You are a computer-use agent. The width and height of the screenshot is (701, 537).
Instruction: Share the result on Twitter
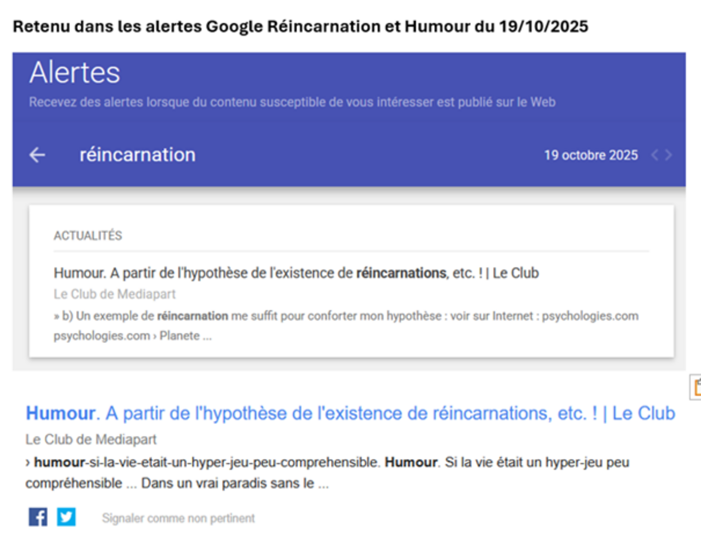[x=66, y=517]
